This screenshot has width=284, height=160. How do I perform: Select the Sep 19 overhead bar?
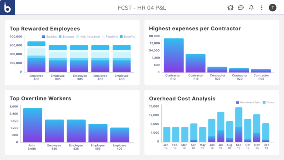(x=239, y=125)
